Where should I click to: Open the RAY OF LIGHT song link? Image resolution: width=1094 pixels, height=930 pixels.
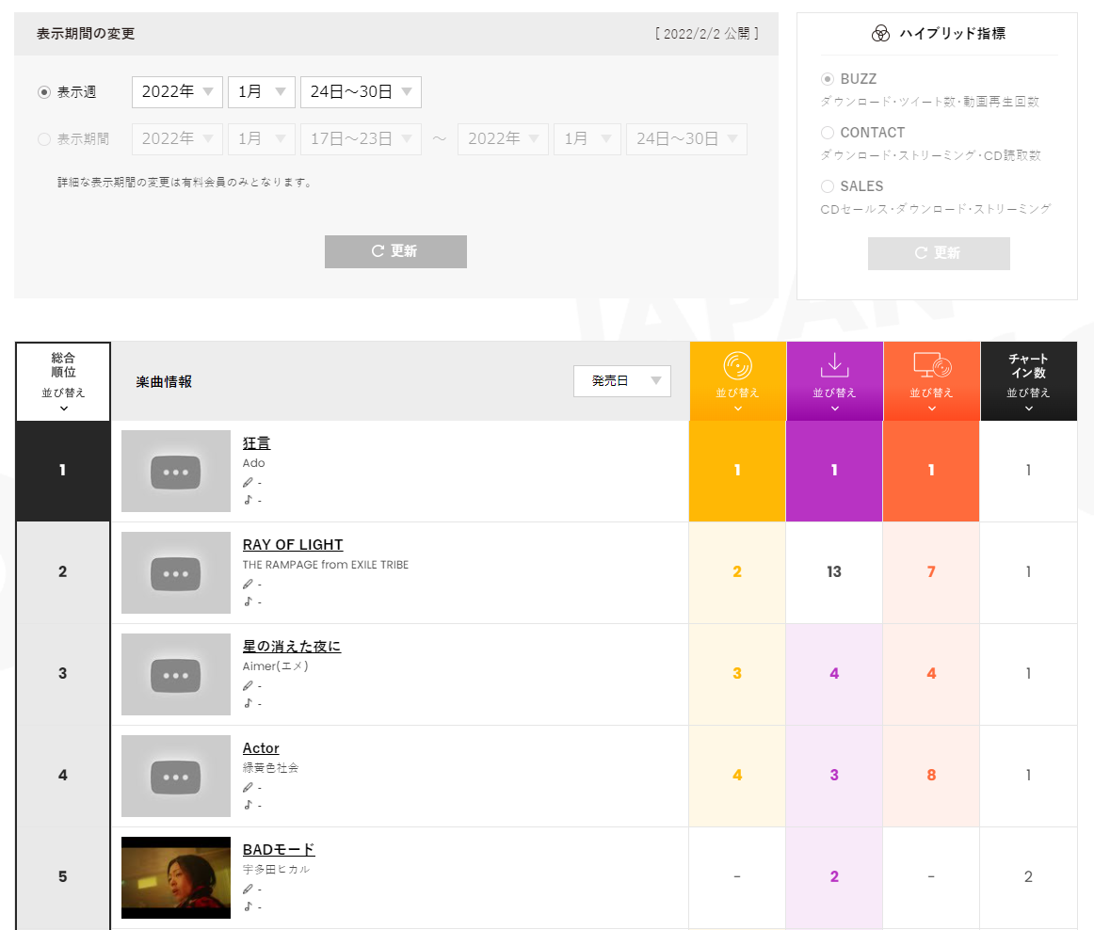click(x=293, y=545)
